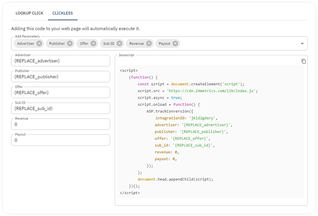Image resolution: width=318 pixels, height=216 pixels.
Task: Click into the Offer input field
Action: point(60,93)
